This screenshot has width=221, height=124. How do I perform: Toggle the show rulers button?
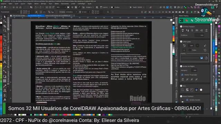[73, 7]
